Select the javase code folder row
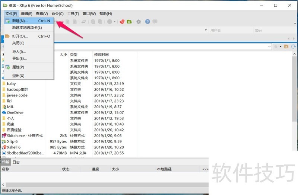The height and width of the screenshot is (195, 298). pos(70,95)
